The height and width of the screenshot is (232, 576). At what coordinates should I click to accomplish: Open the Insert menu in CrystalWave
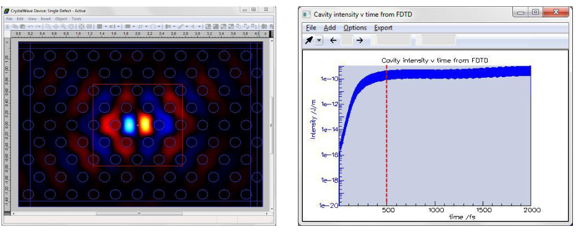point(46,19)
